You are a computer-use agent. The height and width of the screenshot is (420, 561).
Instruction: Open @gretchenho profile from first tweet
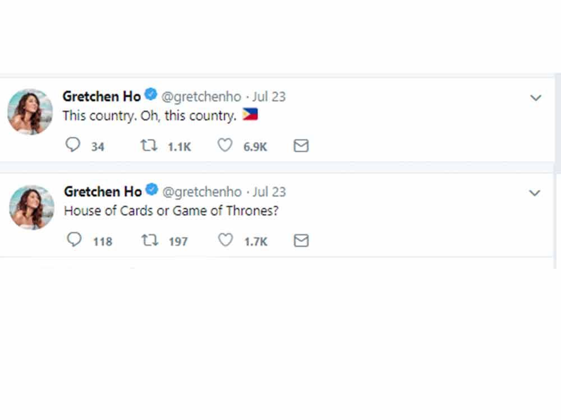[x=200, y=96]
